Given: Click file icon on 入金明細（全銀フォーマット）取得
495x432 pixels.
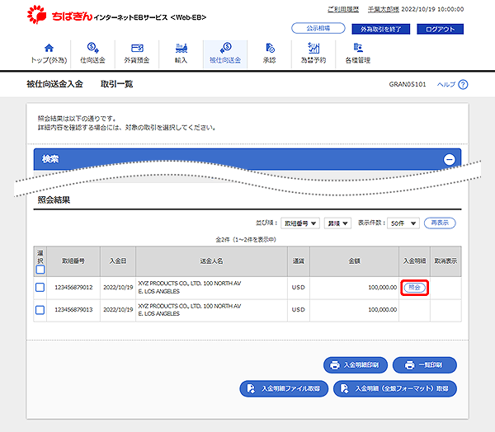Looking at the screenshot, I should point(344,388).
